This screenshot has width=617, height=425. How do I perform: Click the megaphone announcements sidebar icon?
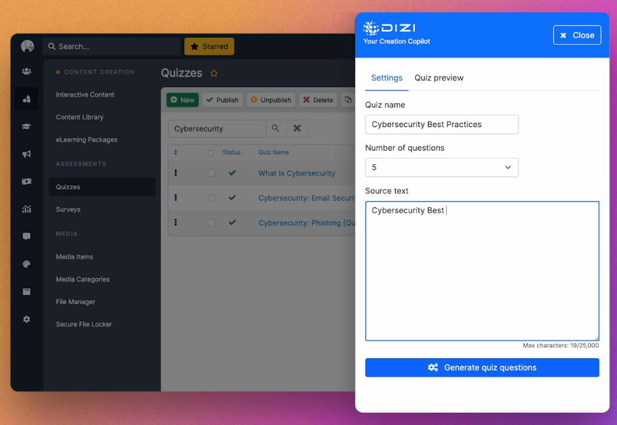[26, 154]
